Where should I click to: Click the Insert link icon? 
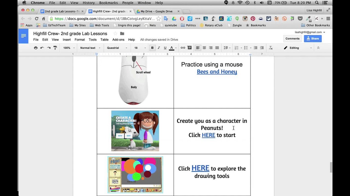[183, 48]
